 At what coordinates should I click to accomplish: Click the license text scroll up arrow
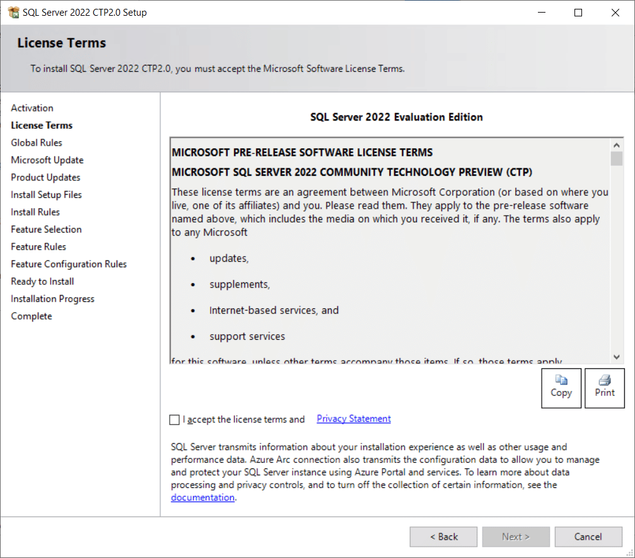click(616, 145)
